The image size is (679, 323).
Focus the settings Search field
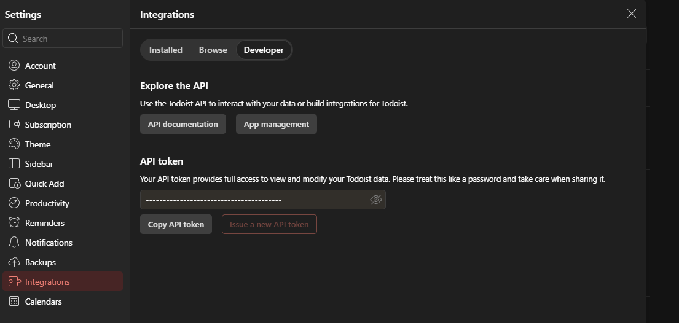tap(63, 38)
